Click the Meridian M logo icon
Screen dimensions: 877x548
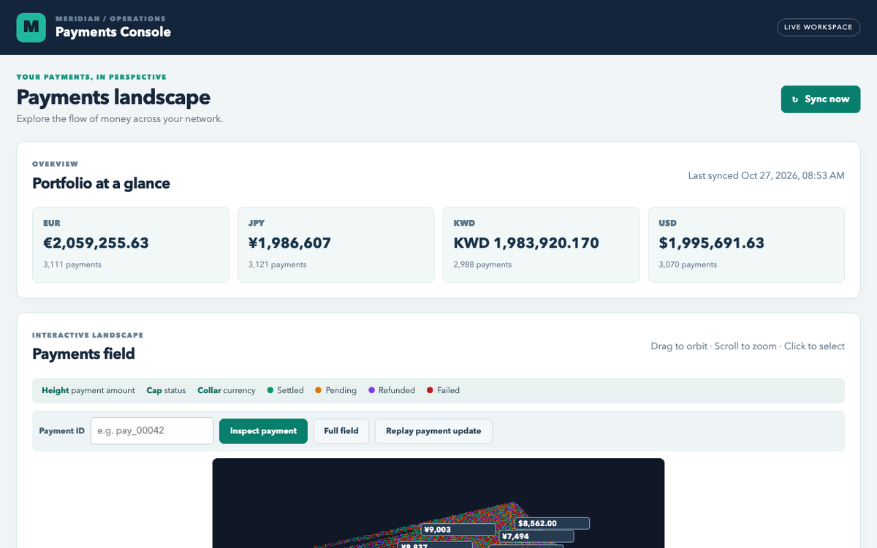tap(31, 28)
